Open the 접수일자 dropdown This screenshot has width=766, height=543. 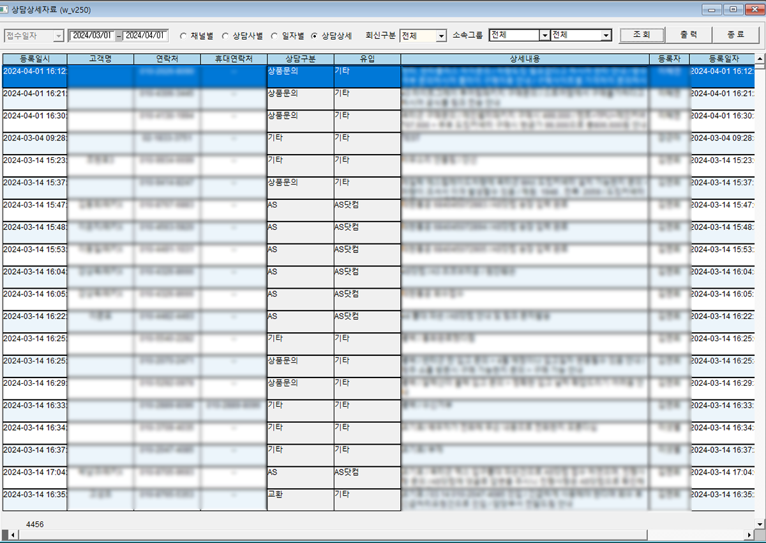59,36
